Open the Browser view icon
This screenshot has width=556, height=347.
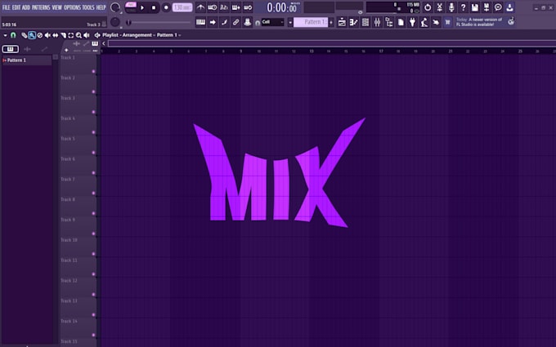[389, 22]
